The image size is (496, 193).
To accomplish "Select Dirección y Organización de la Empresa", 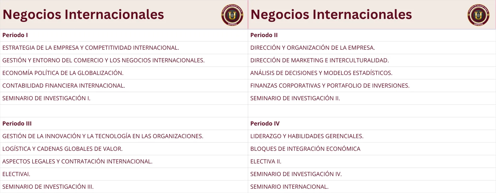I will point(312,48).
